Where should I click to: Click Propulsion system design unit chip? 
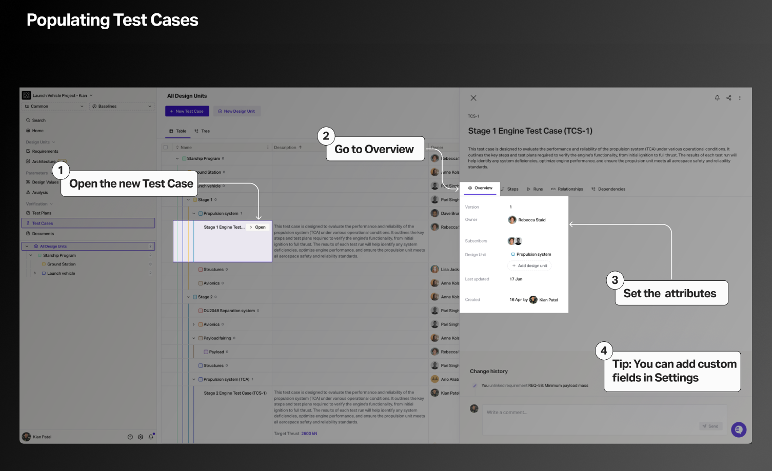[531, 254]
